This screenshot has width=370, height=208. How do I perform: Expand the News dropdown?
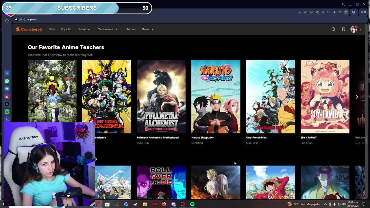click(147, 29)
